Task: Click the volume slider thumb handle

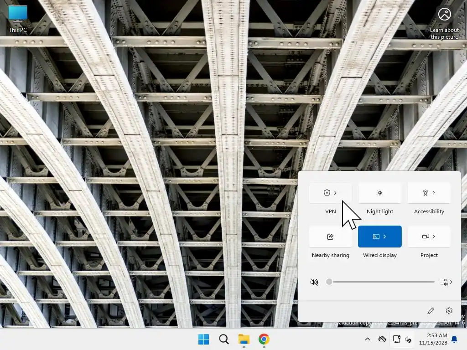Action: click(x=329, y=282)
